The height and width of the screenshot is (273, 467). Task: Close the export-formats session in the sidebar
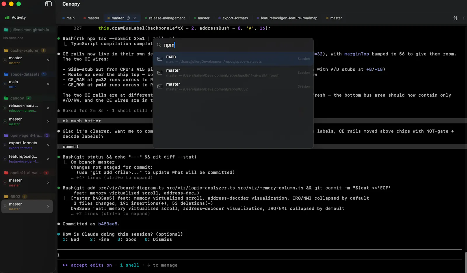click(48, 145)
